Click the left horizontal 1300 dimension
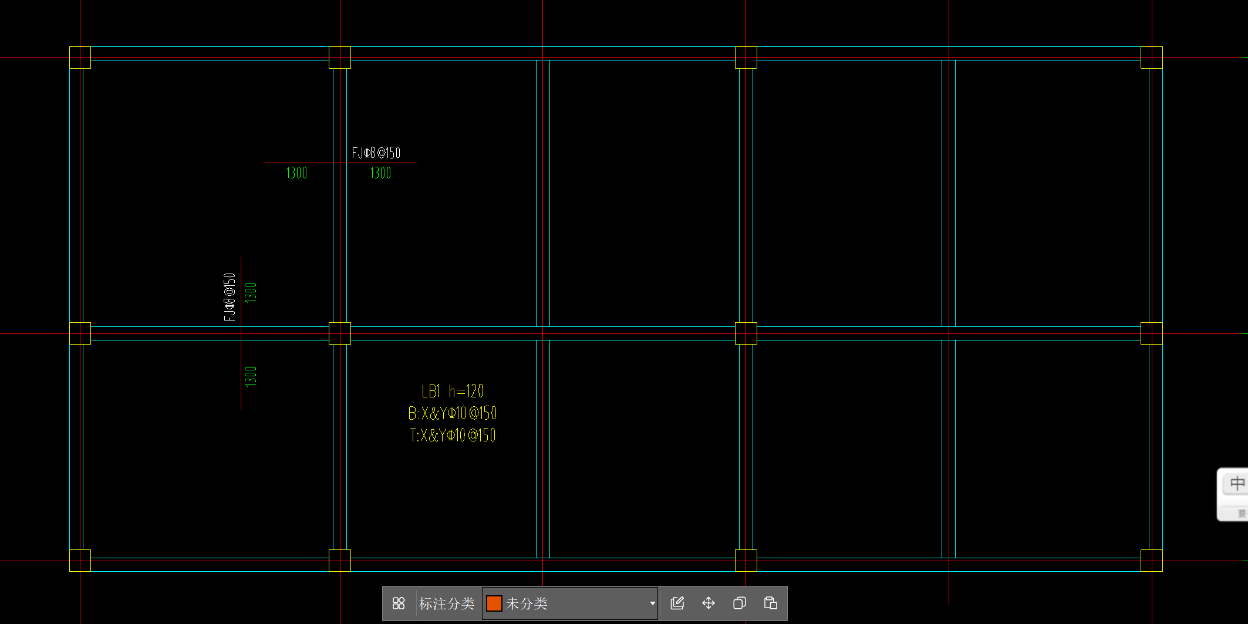Viewport: 1248px width, 624px height. point(296,173)
